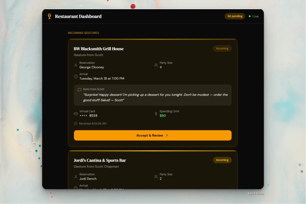Click BW Blacksmith Grill House title
306x204 pixels.
point(99,49)
